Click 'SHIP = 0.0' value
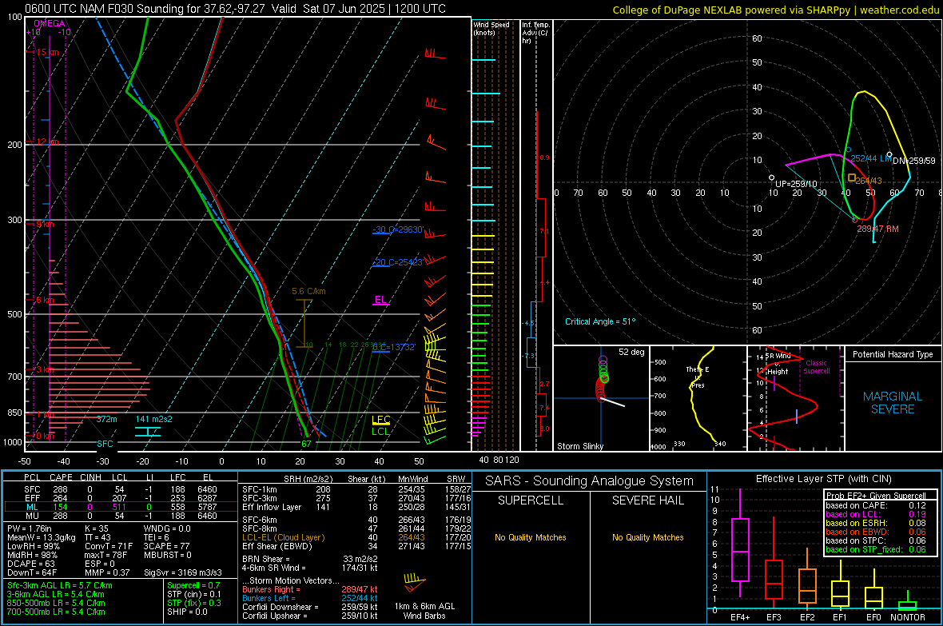Screen dimensions: 943x626 (x=187, y=612)
